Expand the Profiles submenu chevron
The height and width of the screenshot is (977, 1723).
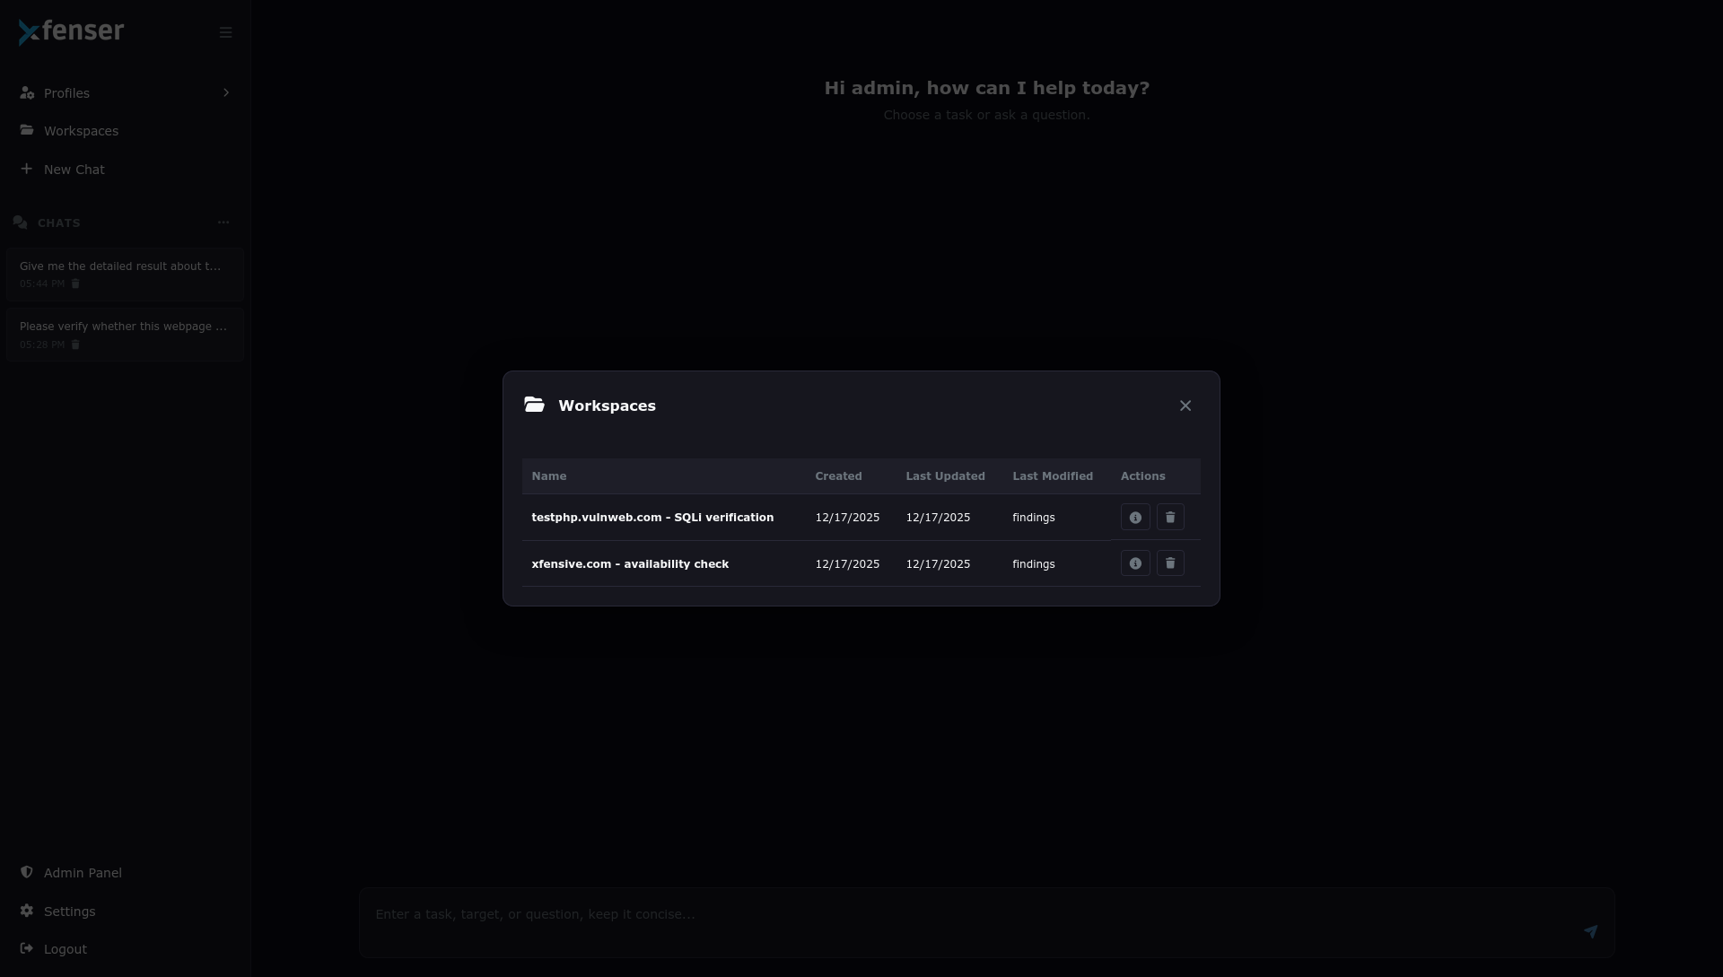point(226,93)
